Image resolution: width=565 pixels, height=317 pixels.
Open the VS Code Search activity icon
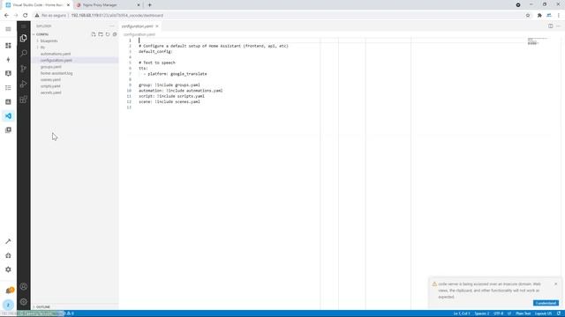click(24, 53)
